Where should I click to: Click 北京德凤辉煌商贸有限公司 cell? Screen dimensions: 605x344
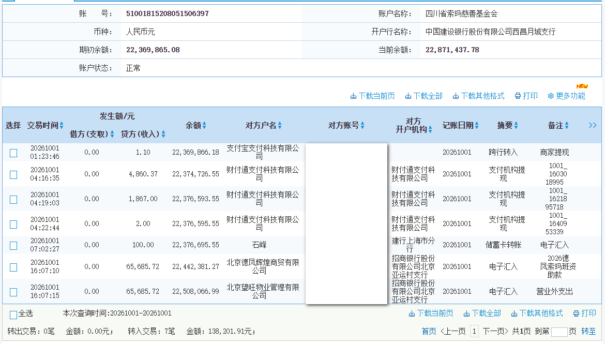click(x=263, y=266)
